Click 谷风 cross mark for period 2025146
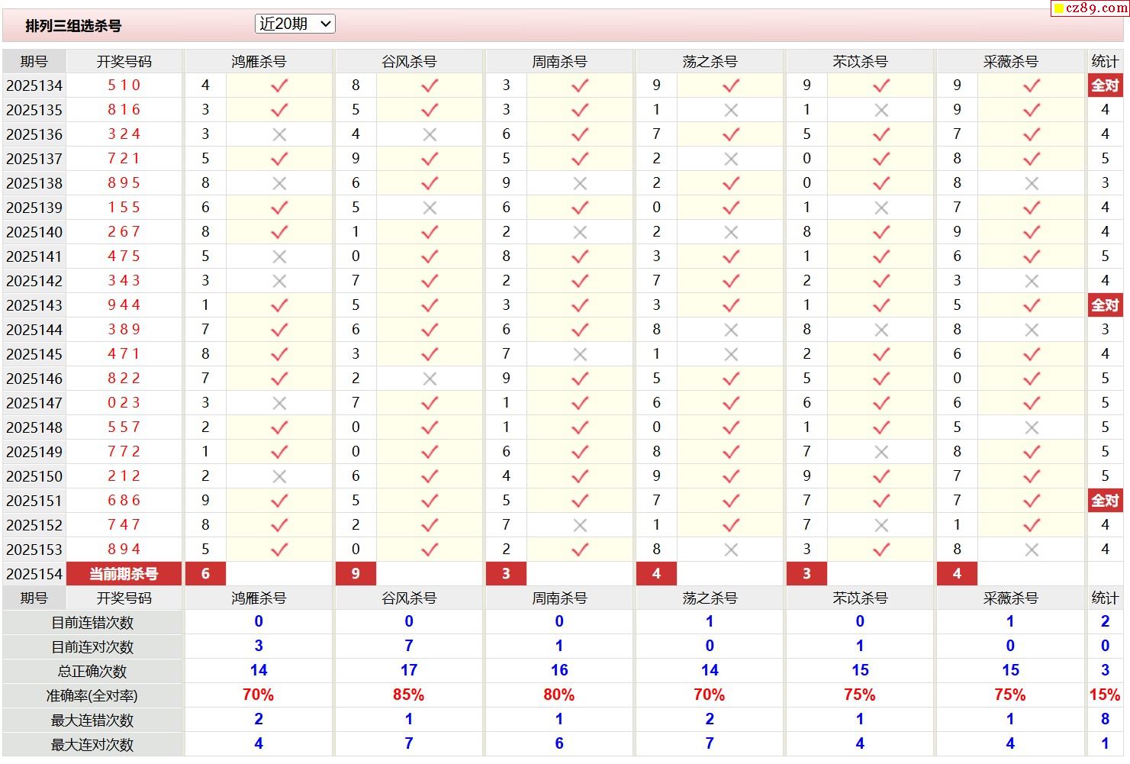Screen dimensions: 1130x764 tap(430, 379)
